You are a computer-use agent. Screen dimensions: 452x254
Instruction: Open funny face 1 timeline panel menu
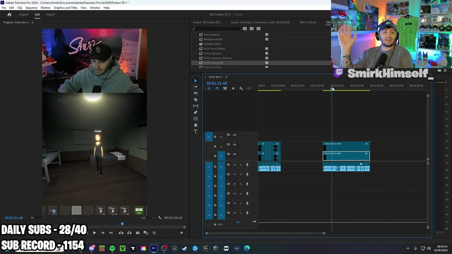coord(226,77)
